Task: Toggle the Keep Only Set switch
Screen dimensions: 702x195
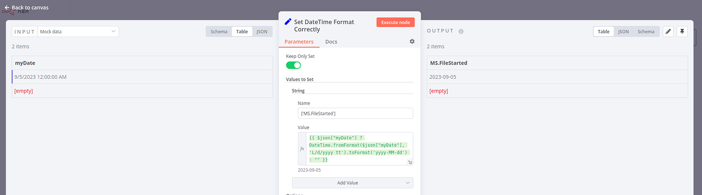Action: tap(294, 65)
